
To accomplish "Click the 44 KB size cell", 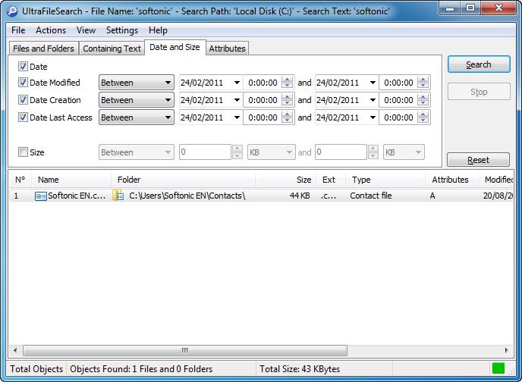I will pos(300,196).
